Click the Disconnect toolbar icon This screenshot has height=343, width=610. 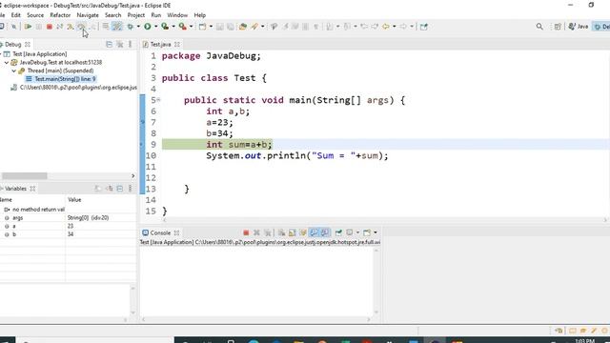click(59, 27)
